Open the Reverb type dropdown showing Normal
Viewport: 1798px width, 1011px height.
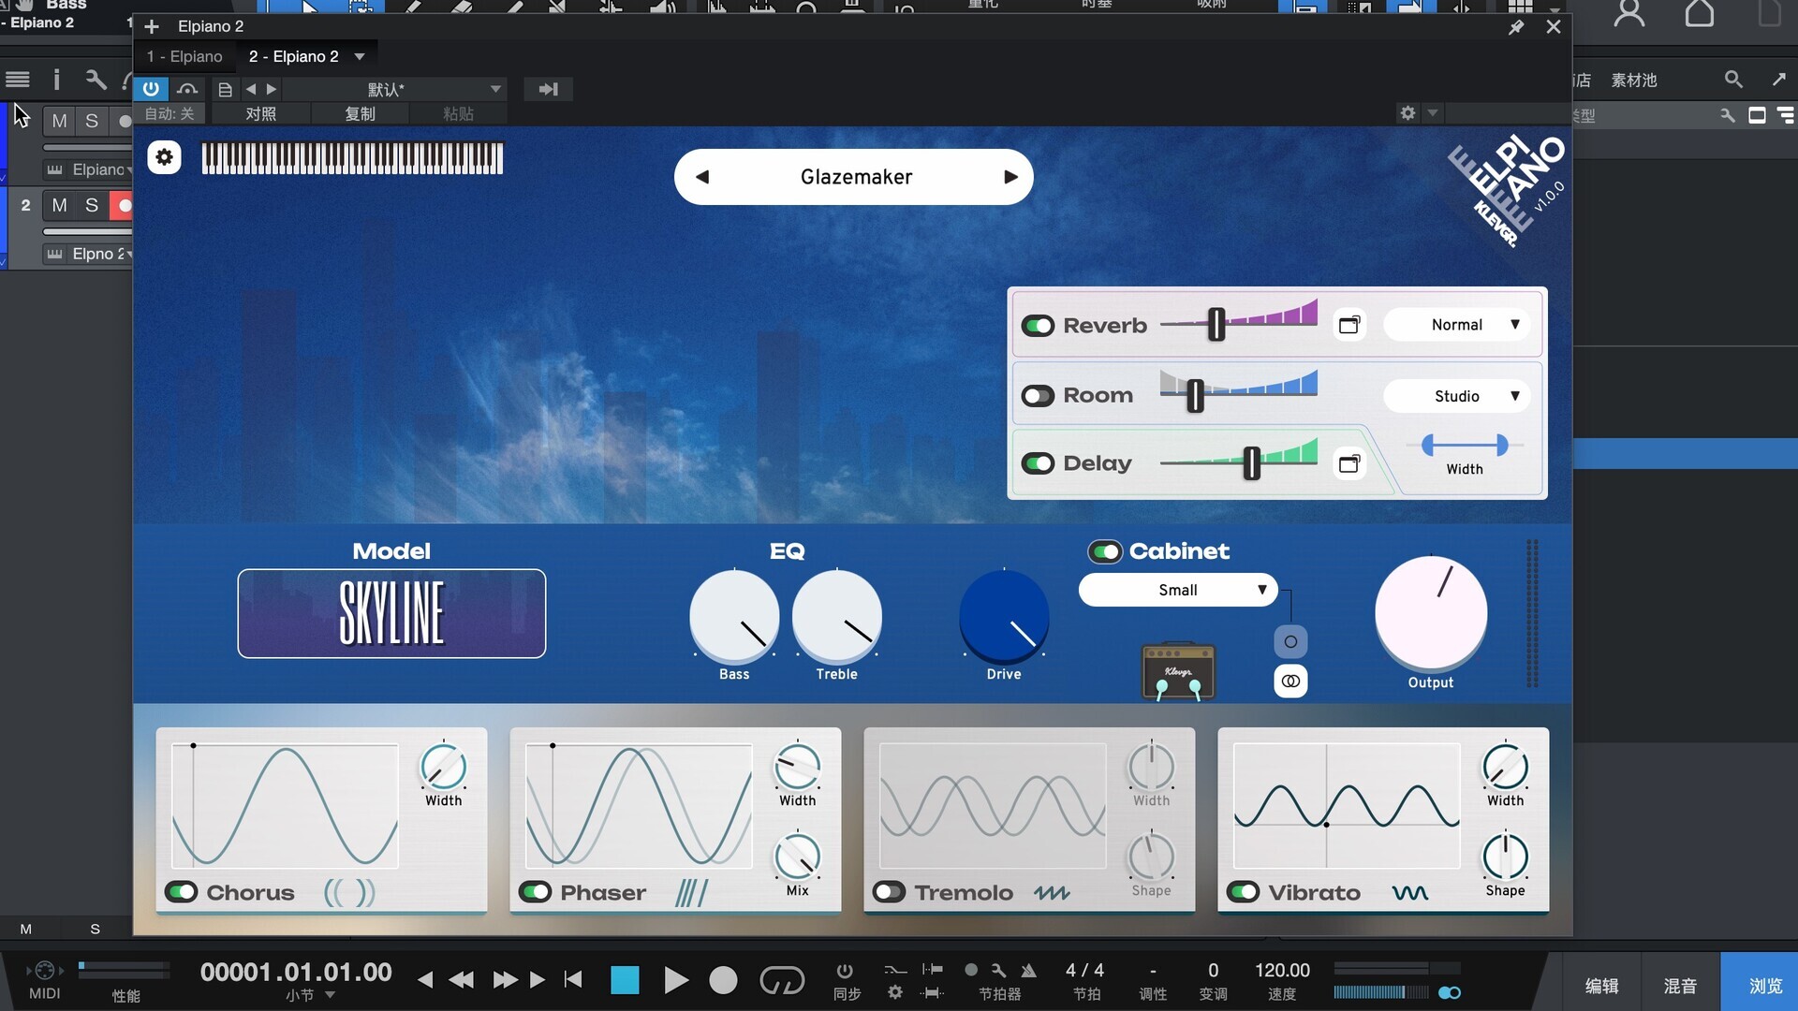click(x=1456, y=325)
